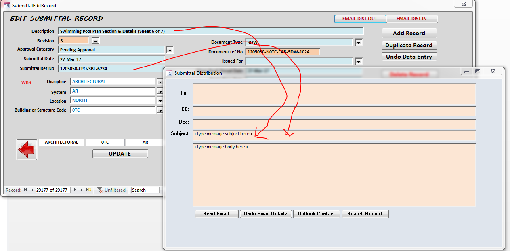Click the Revision field showing 3
The height and width of the screenshot is (251, 510).
pyautogui.click(x=73, y=41)
